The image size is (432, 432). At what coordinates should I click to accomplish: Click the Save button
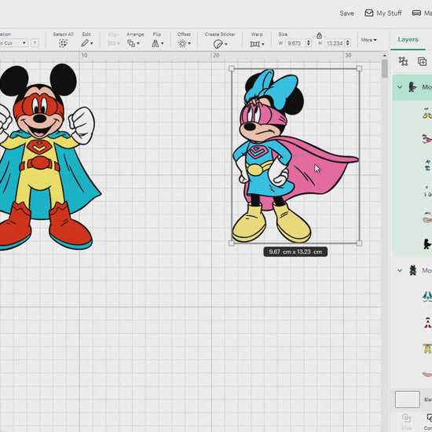coord(346,13)
